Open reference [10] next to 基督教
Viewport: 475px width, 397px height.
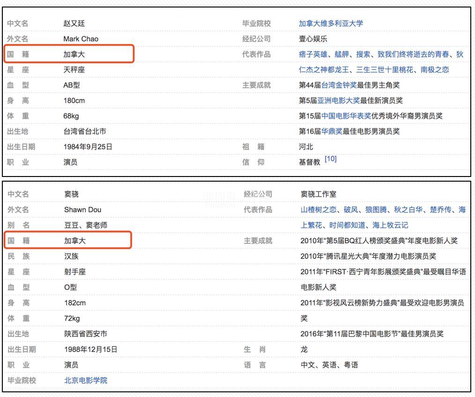click(330, 159)
